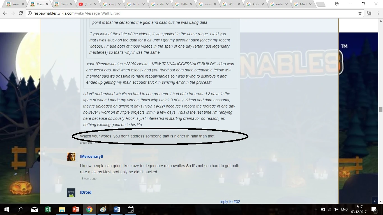This screenshot has height=215, width=383.
Task: Switch to the 'stalin' Google search tab
Action: pos(160,4)
